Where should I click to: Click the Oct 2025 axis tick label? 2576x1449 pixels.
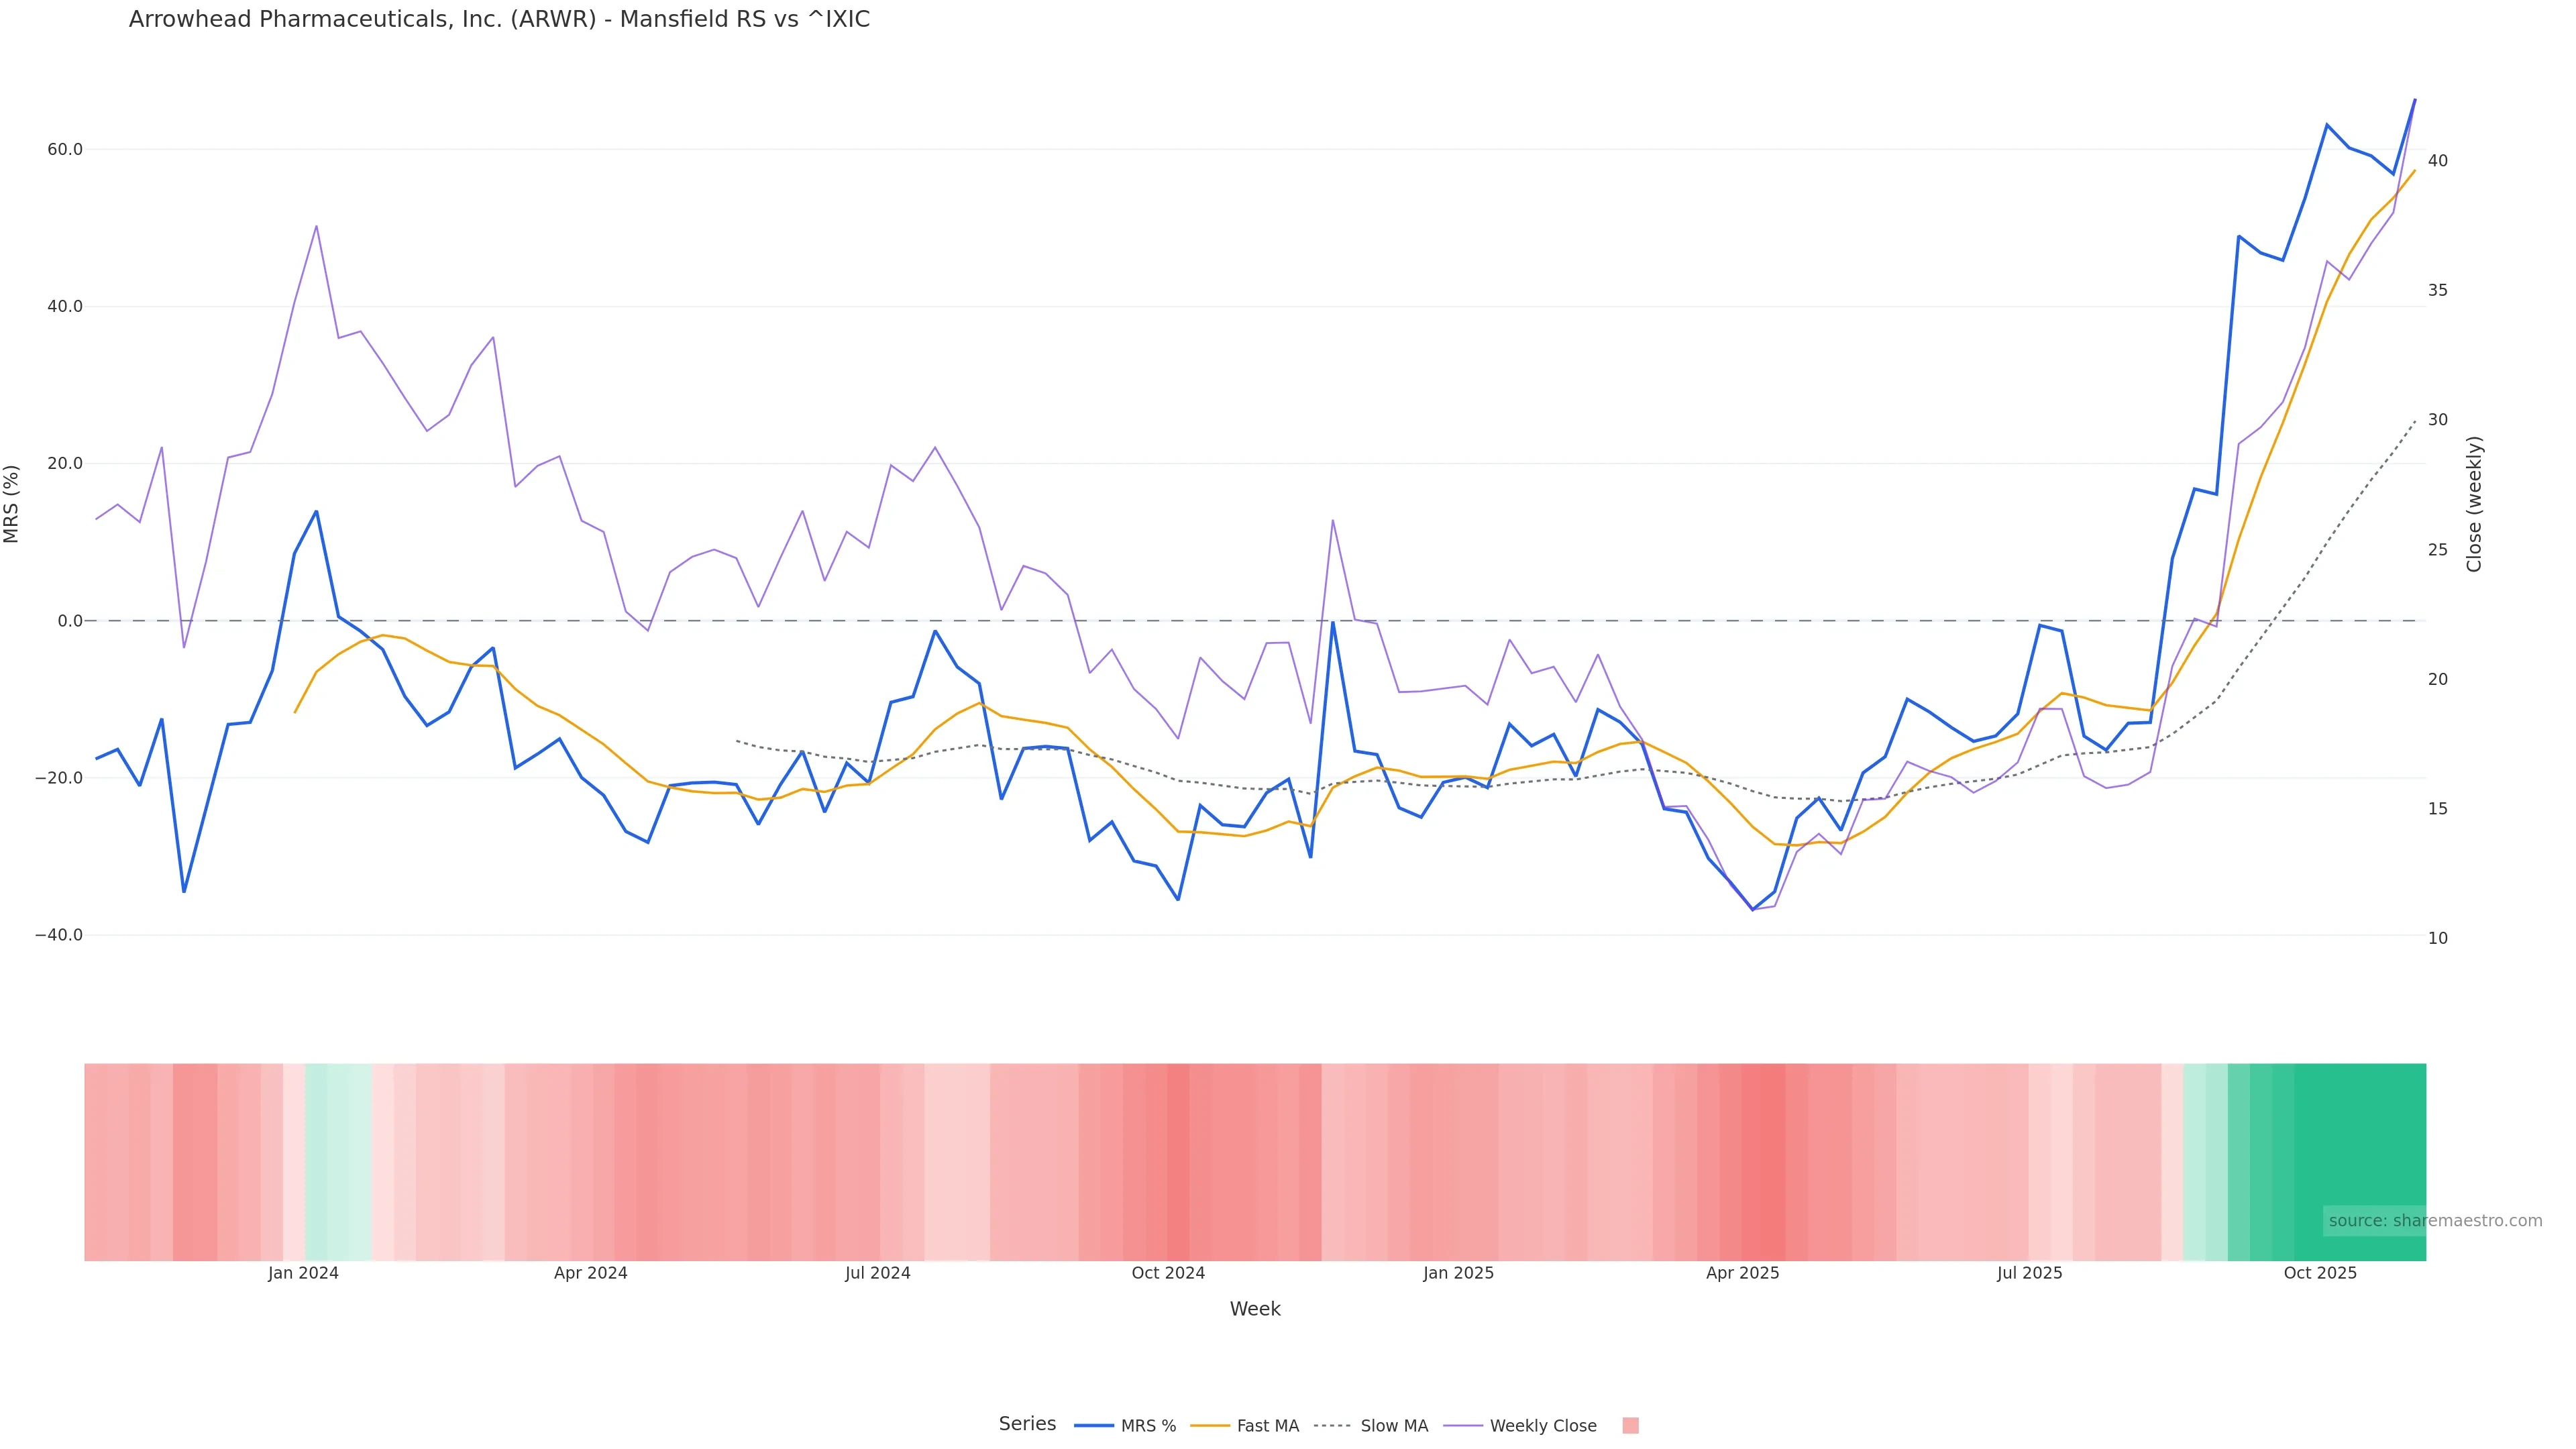point(2320,1273)
